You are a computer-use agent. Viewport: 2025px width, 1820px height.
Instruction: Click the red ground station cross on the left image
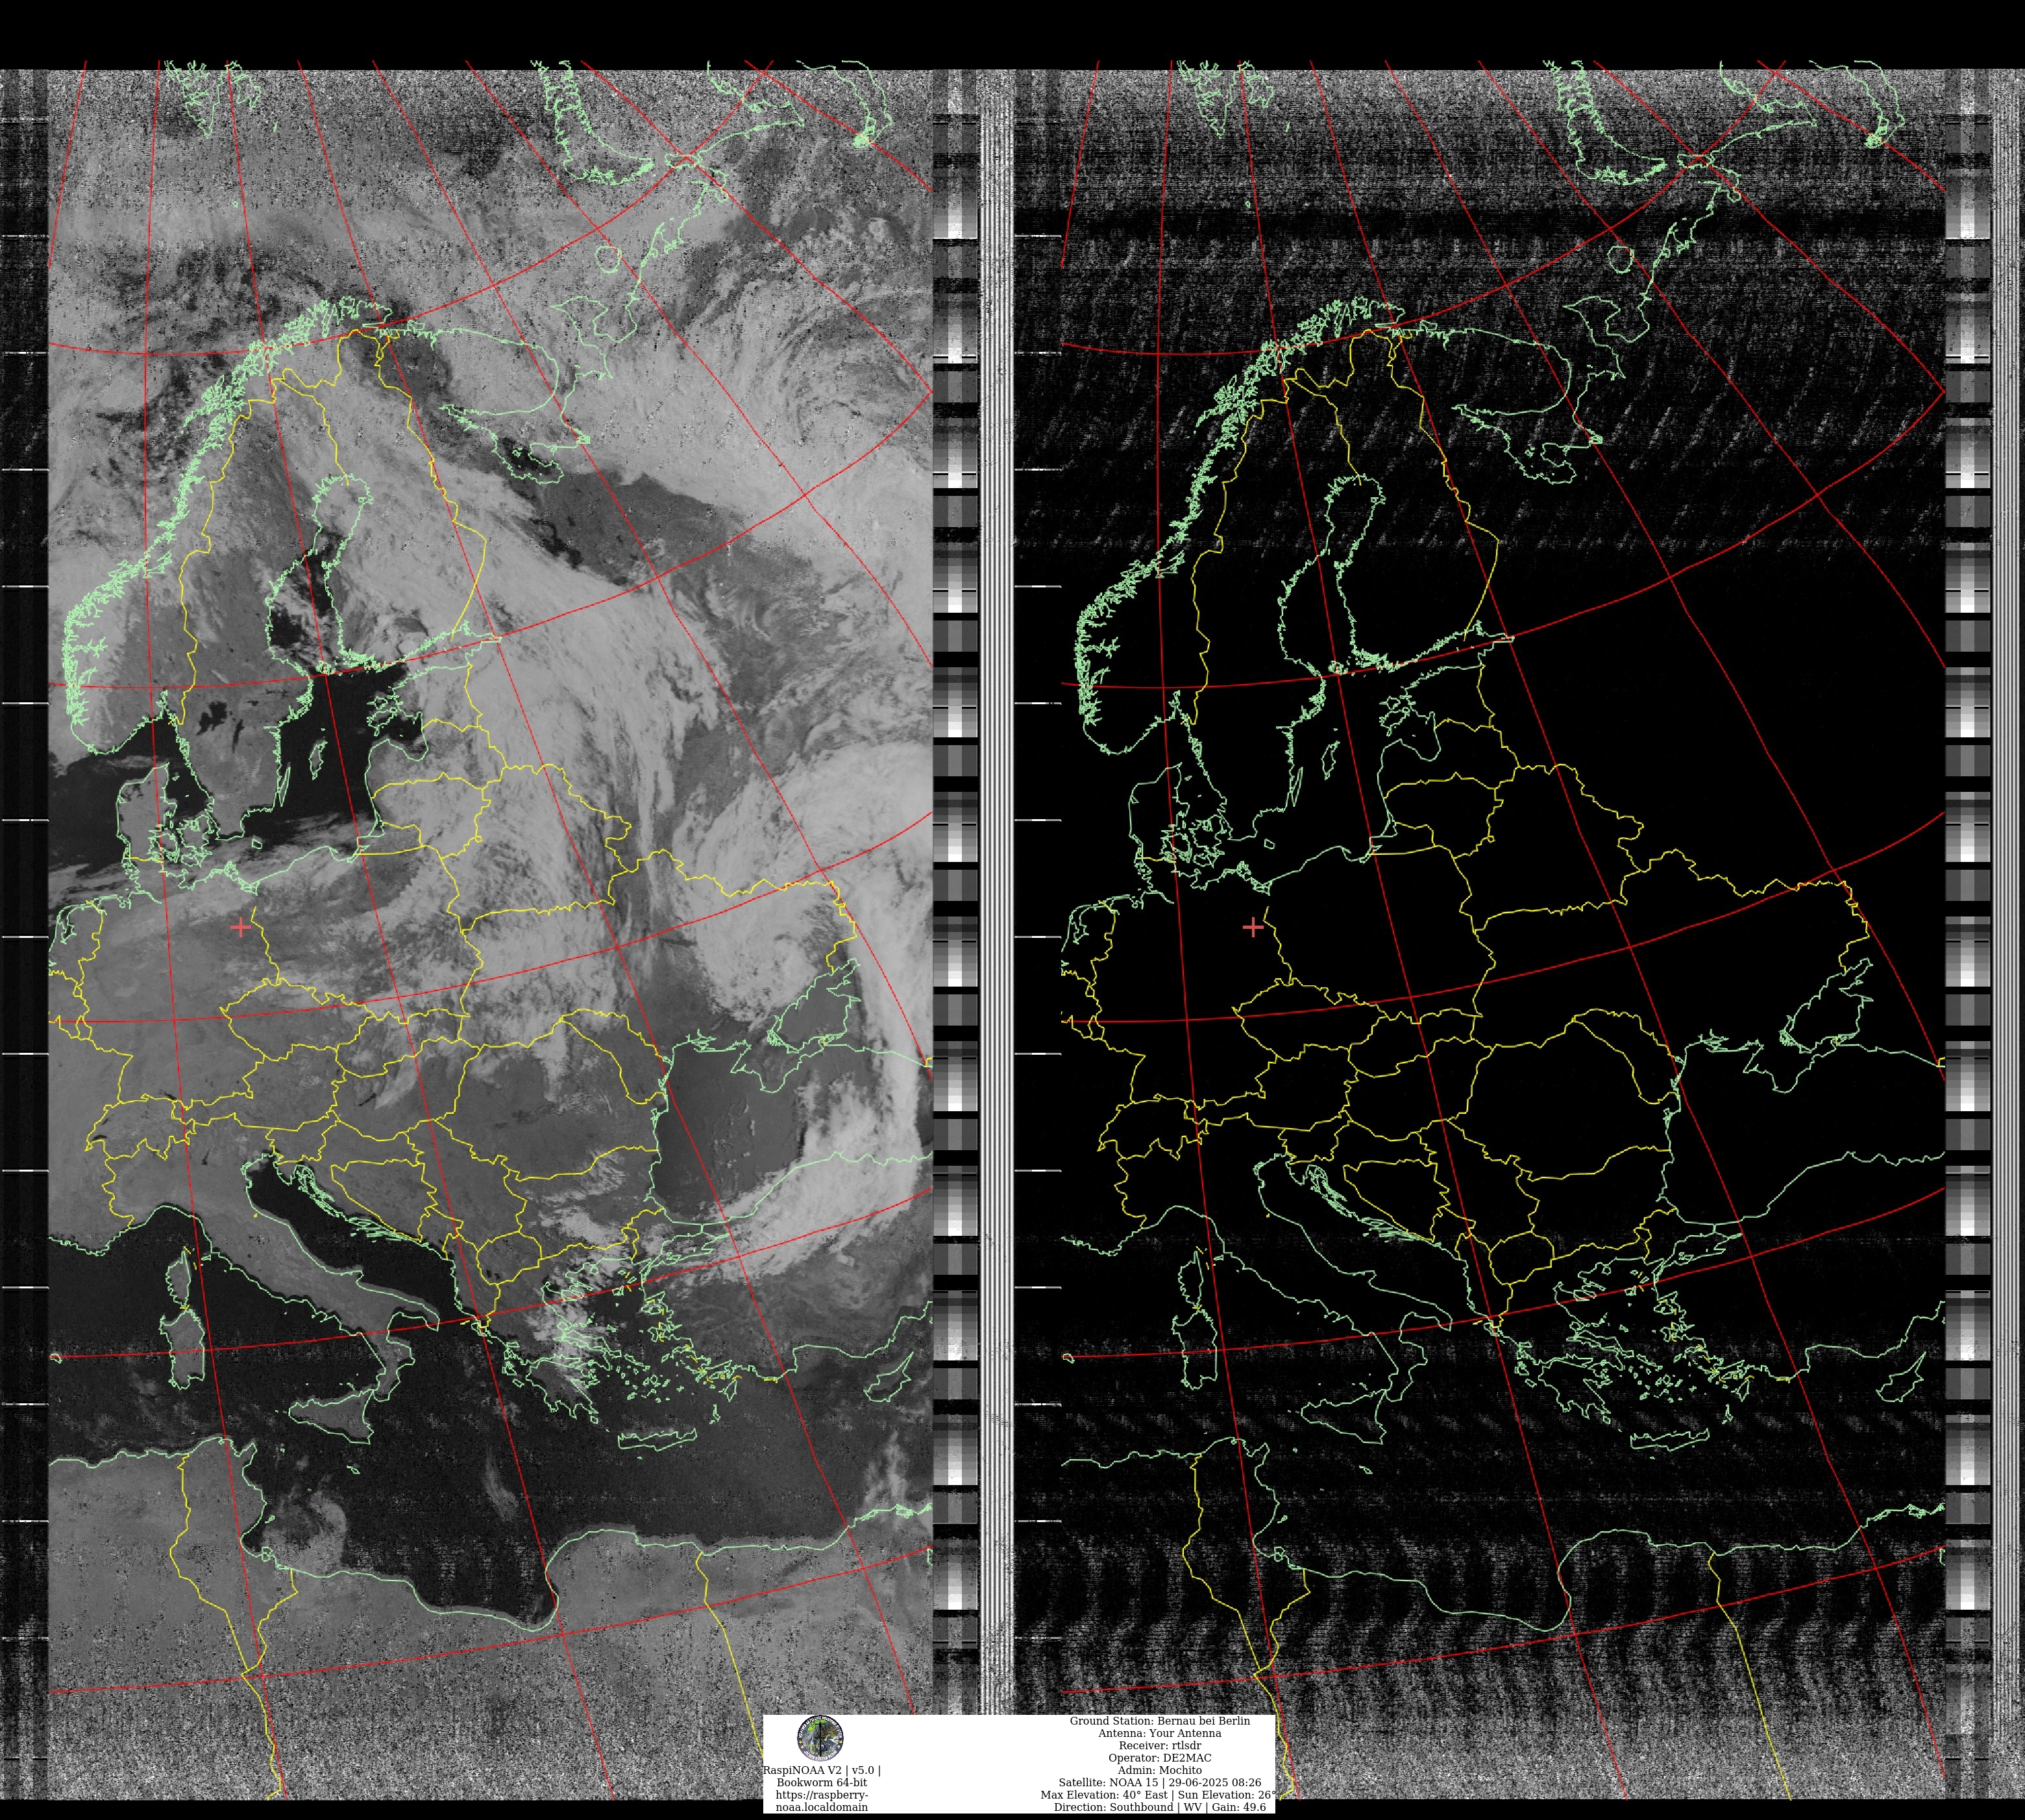240,927
